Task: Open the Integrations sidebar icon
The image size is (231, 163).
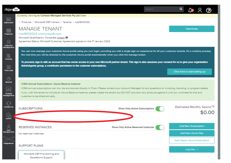Action: point(9,140)
